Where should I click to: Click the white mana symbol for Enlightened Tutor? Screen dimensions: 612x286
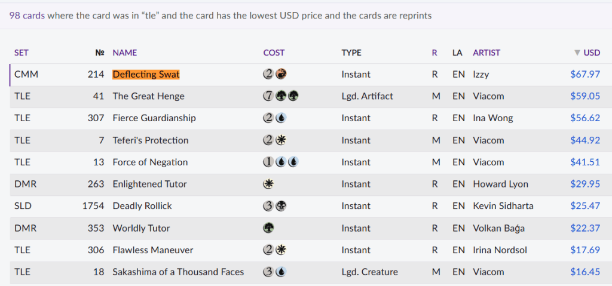(269, 184)
